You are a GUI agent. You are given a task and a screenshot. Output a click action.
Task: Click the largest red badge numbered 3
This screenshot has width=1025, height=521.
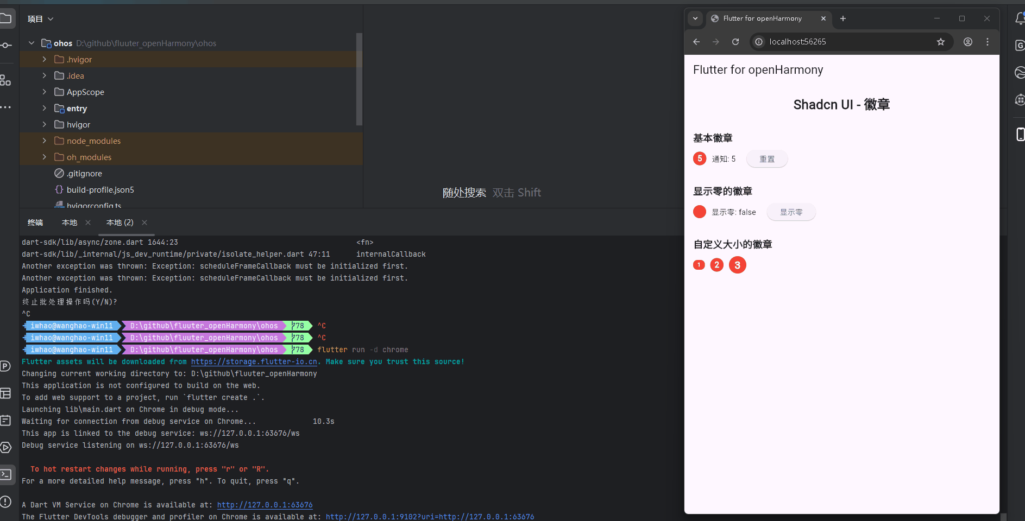click(738, 265)
